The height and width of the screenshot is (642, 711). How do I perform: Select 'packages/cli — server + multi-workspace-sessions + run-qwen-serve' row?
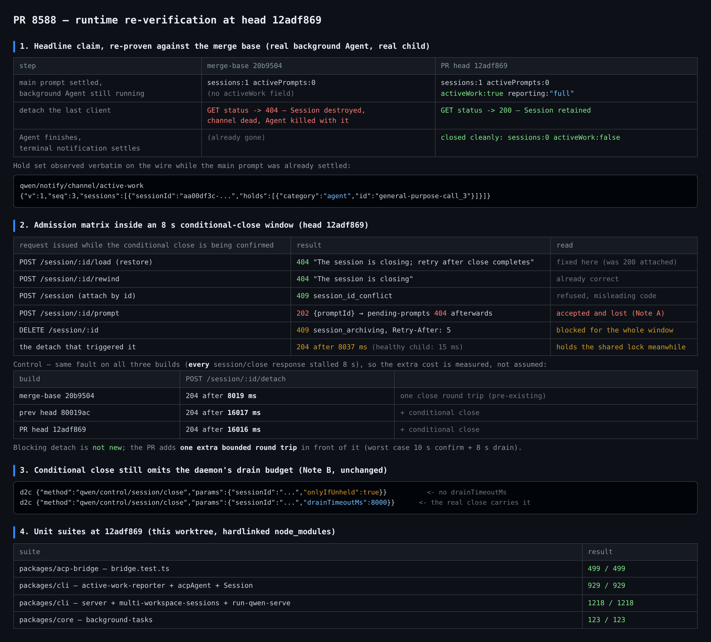355,603
